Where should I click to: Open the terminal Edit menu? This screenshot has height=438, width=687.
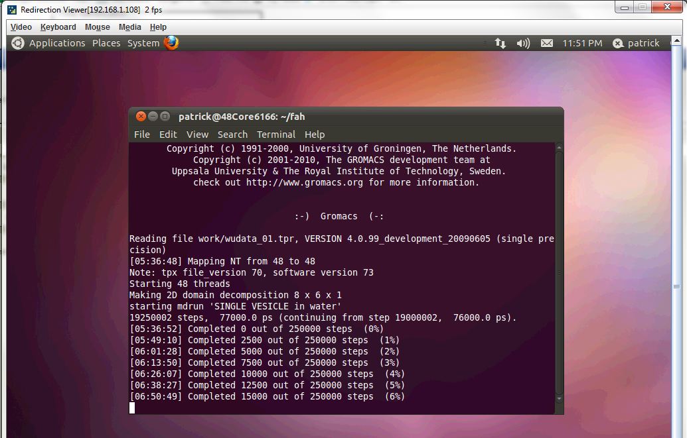(168, 135)
